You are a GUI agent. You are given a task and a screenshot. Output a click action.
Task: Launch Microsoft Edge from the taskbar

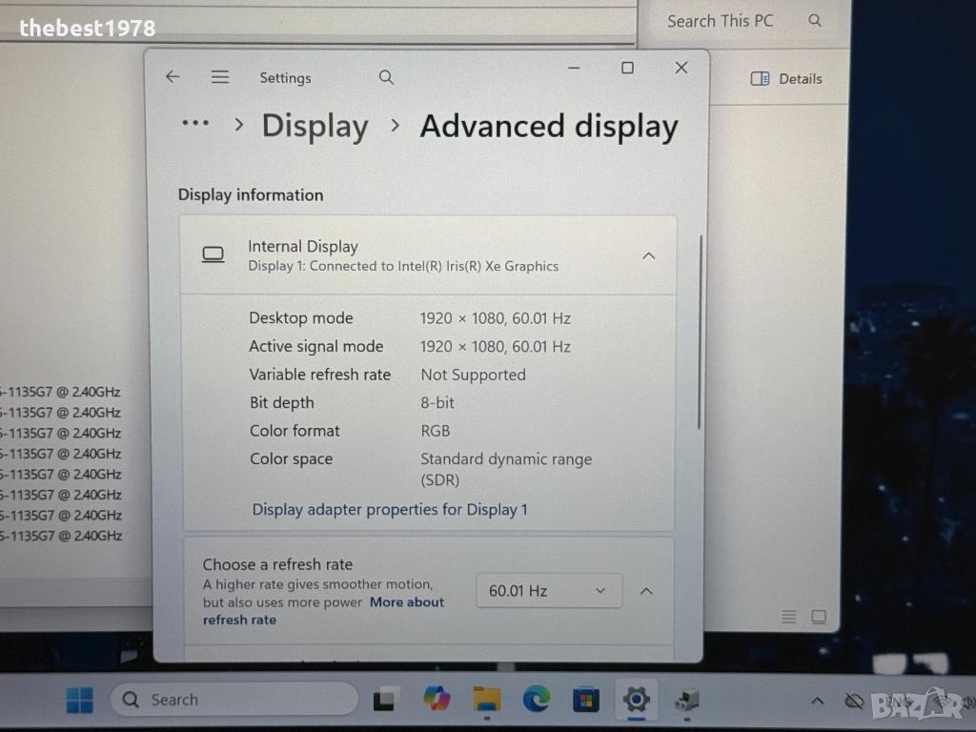coord(537,700)
